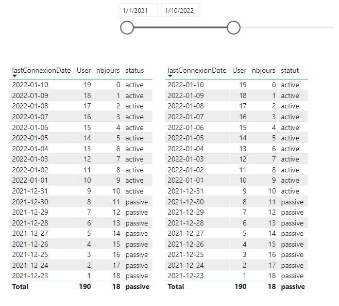This screenshot has height=306, width=339.
Task: Select 2021-12-23 in the right table
Action: point(185,276)
